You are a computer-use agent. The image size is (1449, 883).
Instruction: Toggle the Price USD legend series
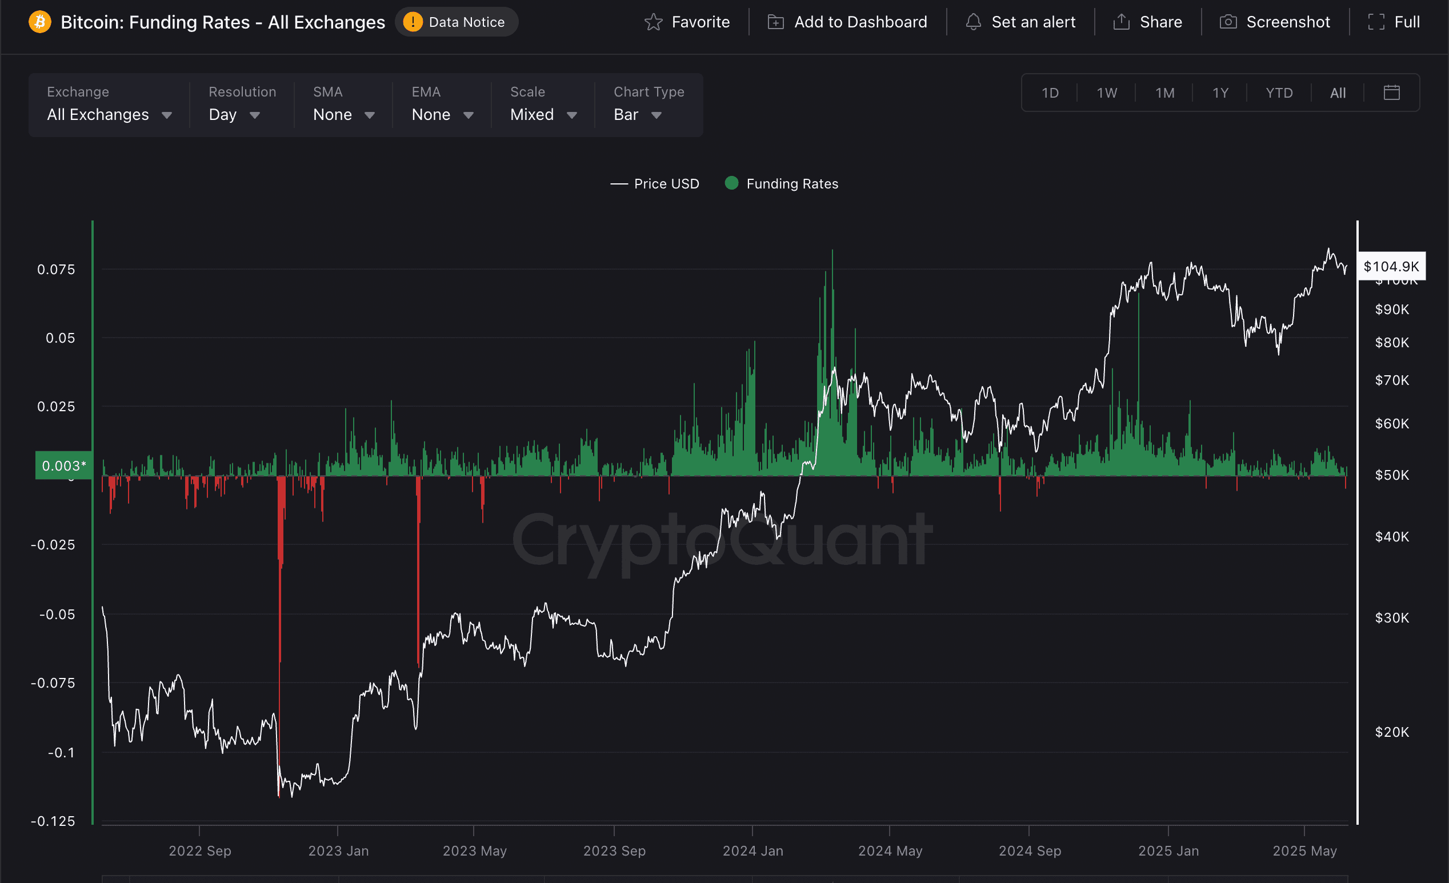[655, 184]
